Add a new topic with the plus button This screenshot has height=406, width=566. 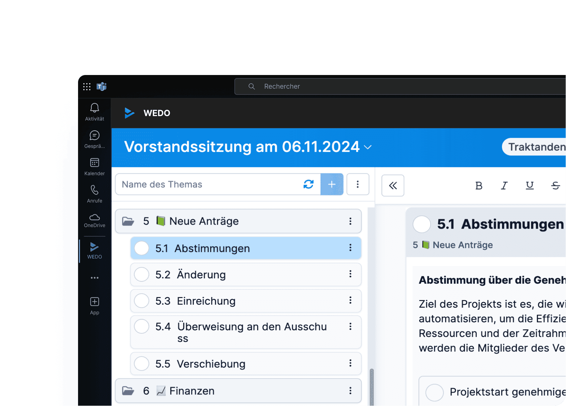[332, 184]
